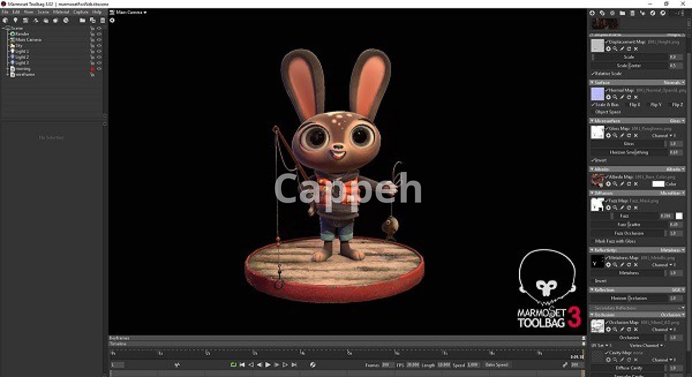The image size is (692, 377).
Task: Open the Capture menu
Action: (80, 12)
